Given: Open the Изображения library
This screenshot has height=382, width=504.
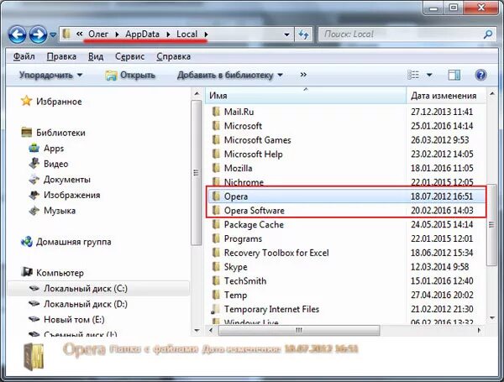Looking at the screenshot, I should (65, 195).
